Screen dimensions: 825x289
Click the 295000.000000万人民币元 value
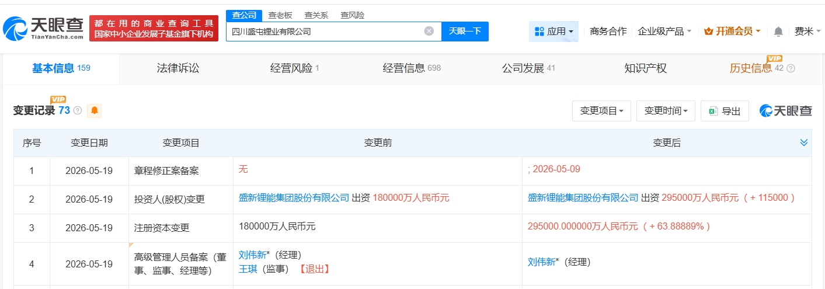(x=583, y=227)
